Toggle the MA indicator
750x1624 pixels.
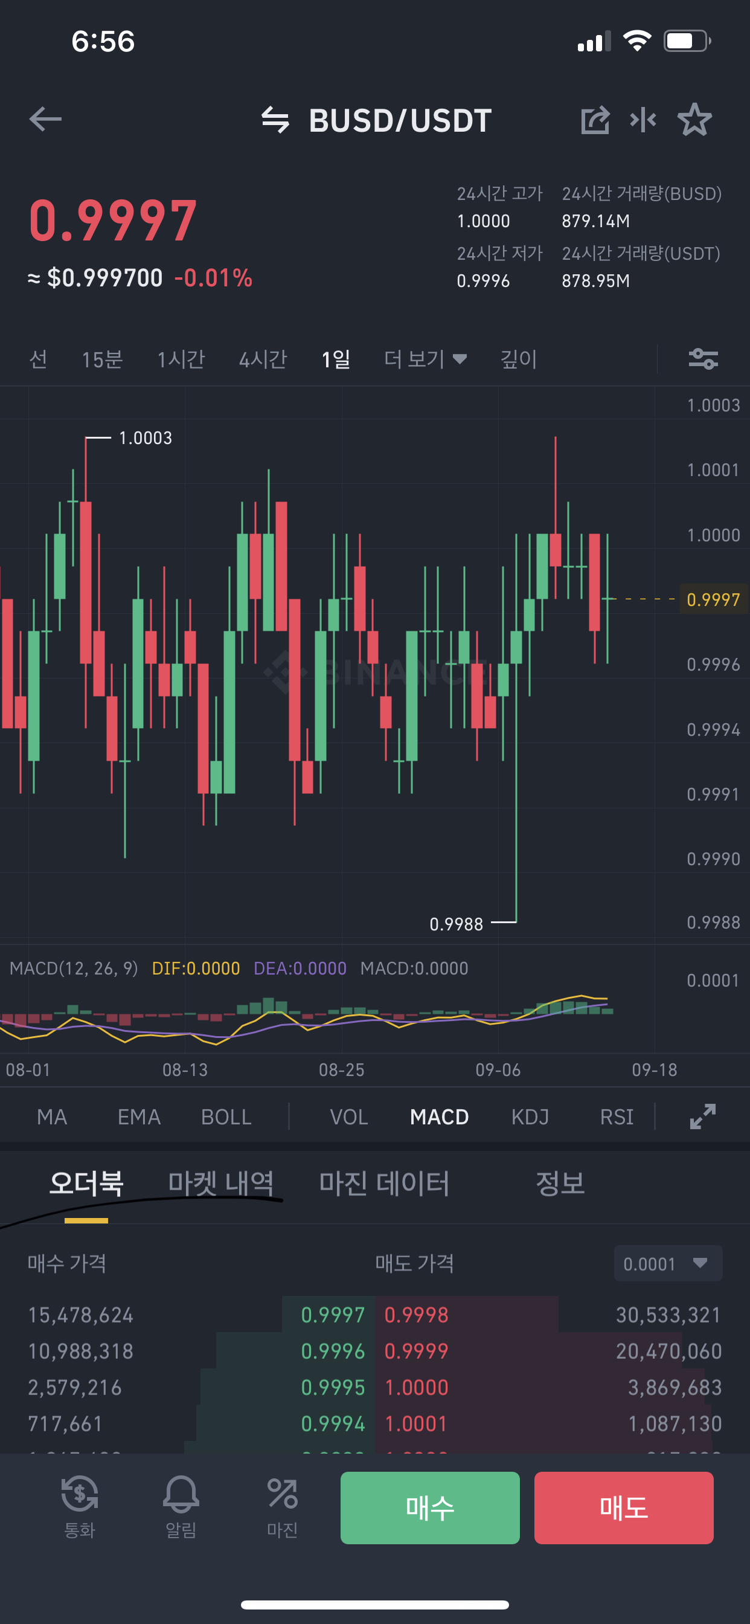tap(52, 1117)
